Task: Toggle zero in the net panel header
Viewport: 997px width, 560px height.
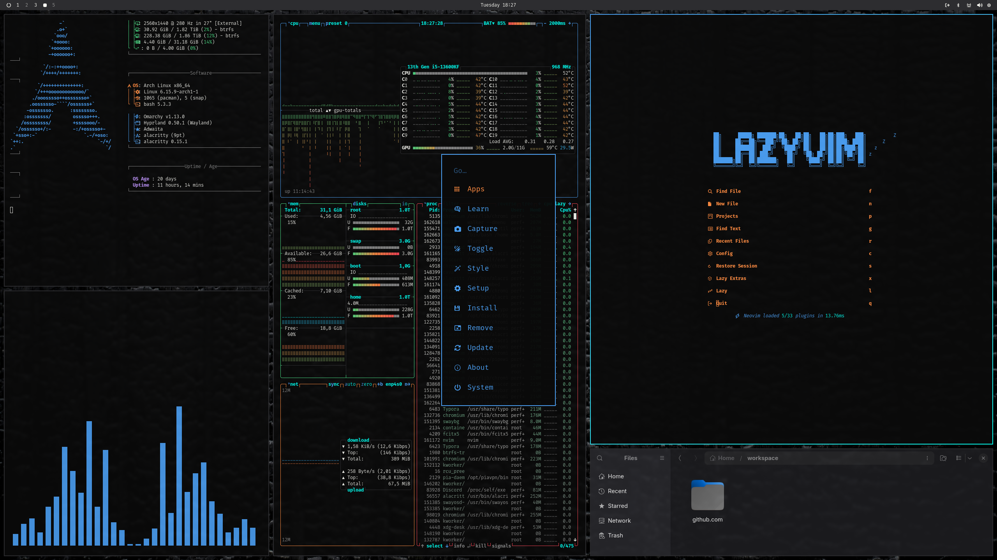Action: pyautogui.click(x=365, y=384)
